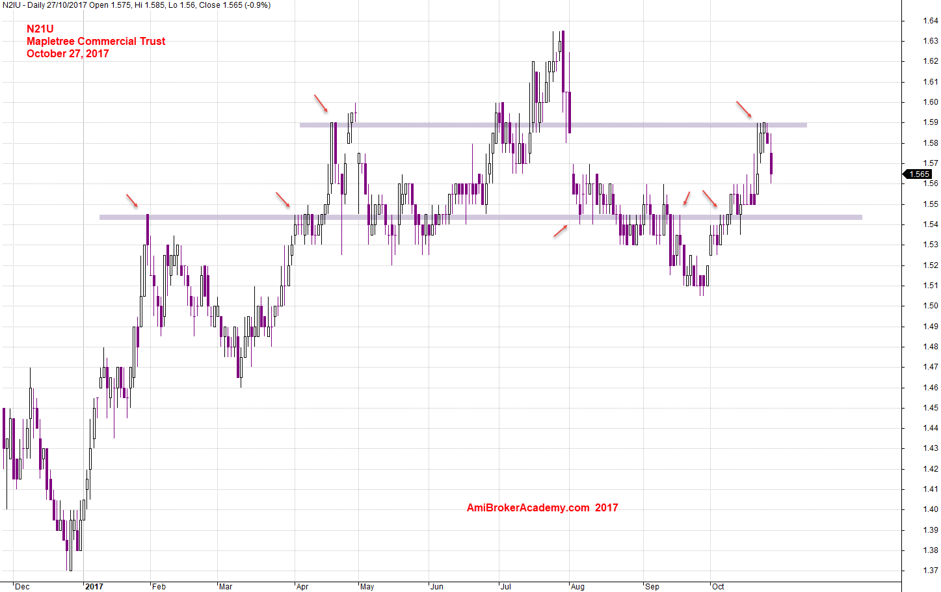
Task: Click the 1.39 price axis label
Action: pyautogui.click(x=931, y=530)
